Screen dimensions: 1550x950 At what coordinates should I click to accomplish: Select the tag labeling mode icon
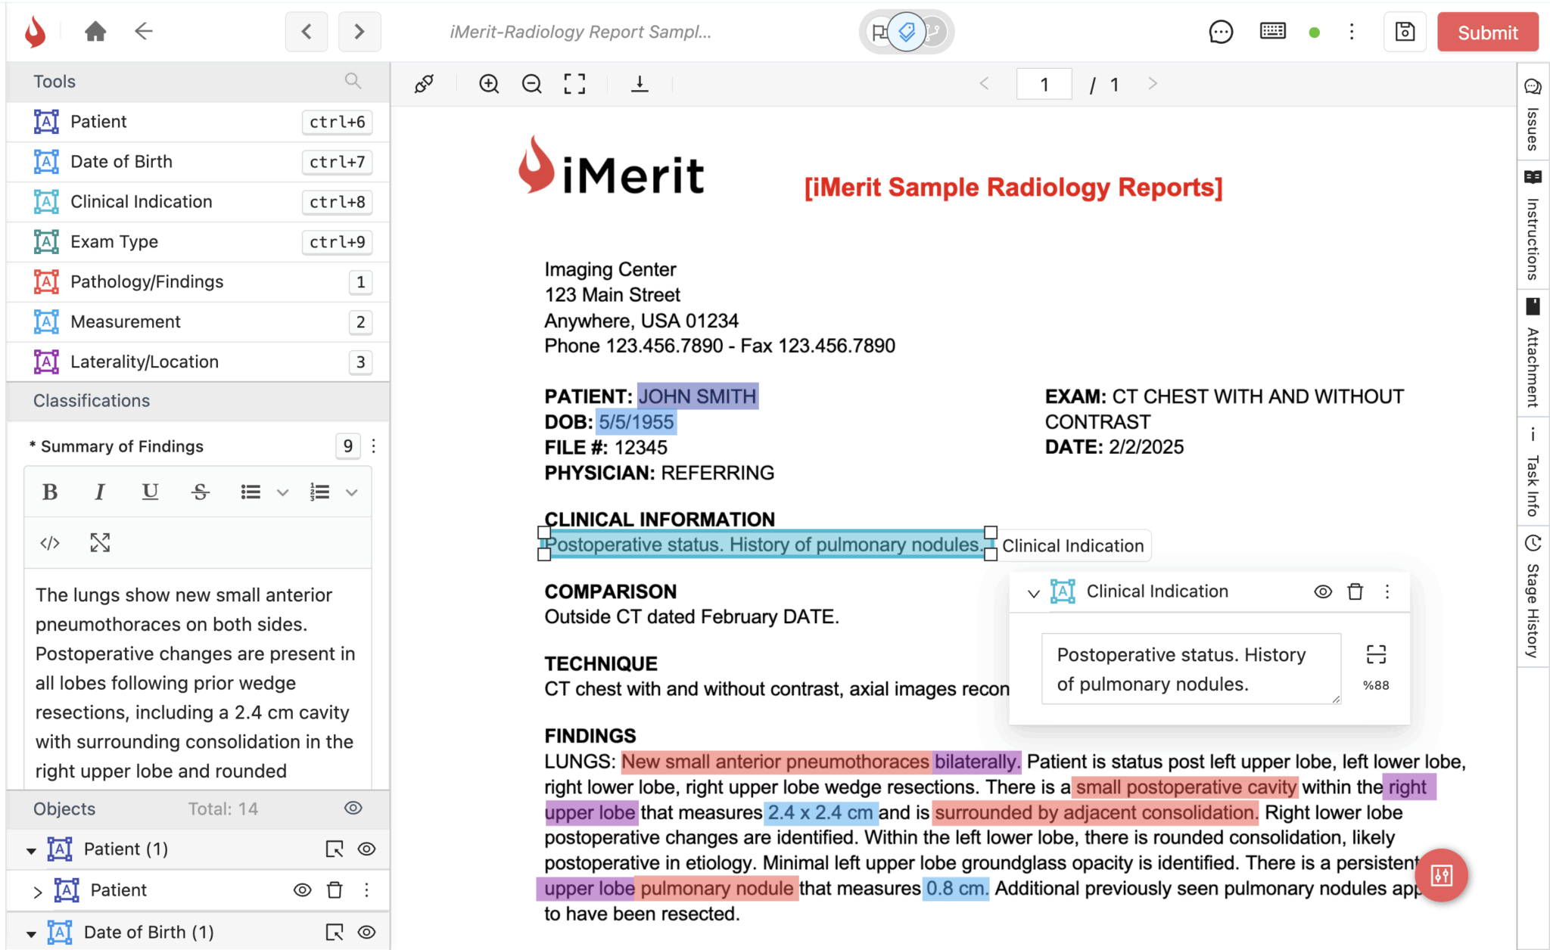click(x=907, y=32)
